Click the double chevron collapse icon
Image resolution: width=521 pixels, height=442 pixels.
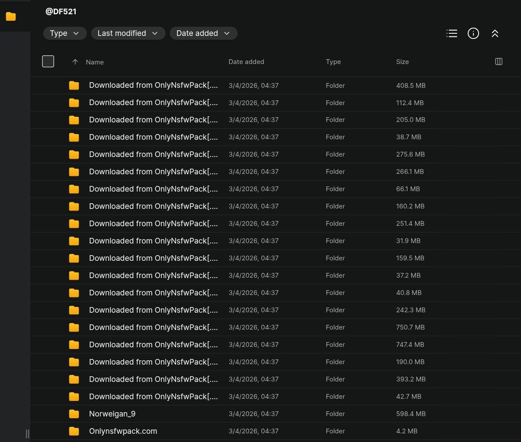point(495,33)
